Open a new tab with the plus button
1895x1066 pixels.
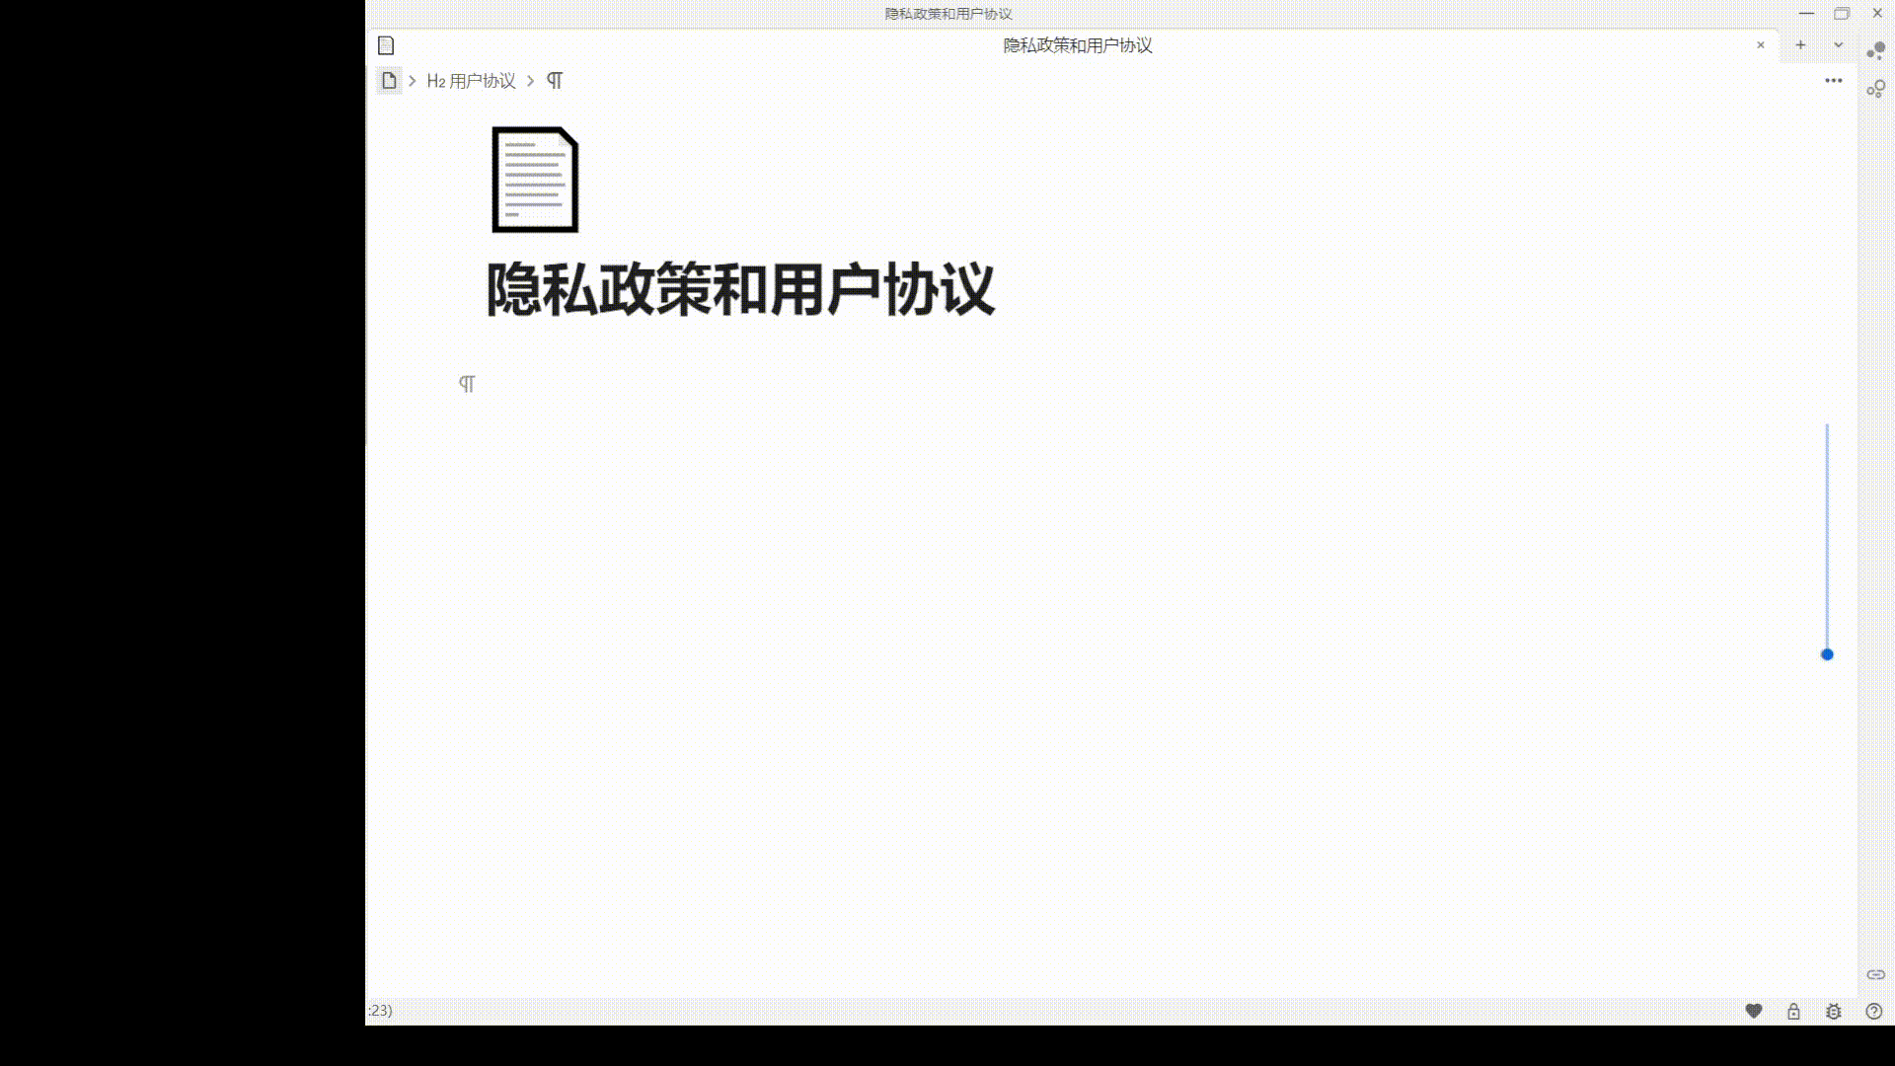tap(1800, 45)
